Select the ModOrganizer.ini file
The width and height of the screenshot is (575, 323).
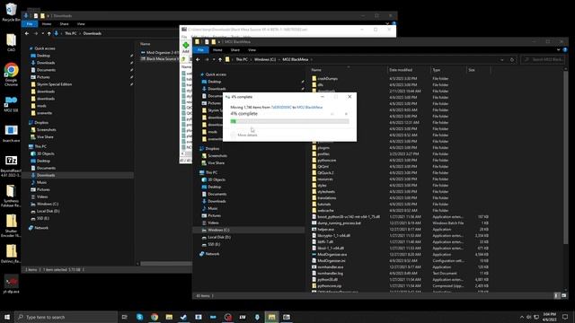[x=332, y=261]
